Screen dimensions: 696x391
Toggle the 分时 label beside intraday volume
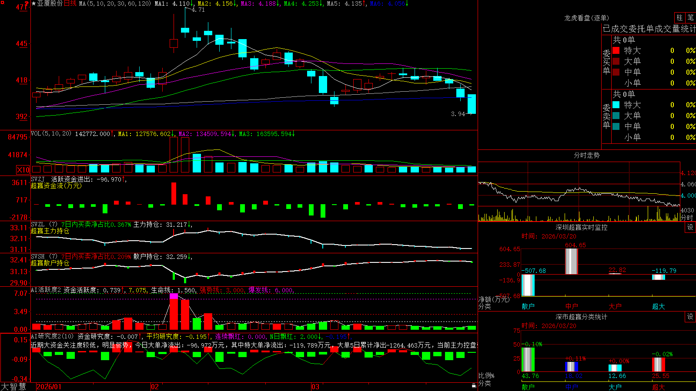[x=687, y=218]
